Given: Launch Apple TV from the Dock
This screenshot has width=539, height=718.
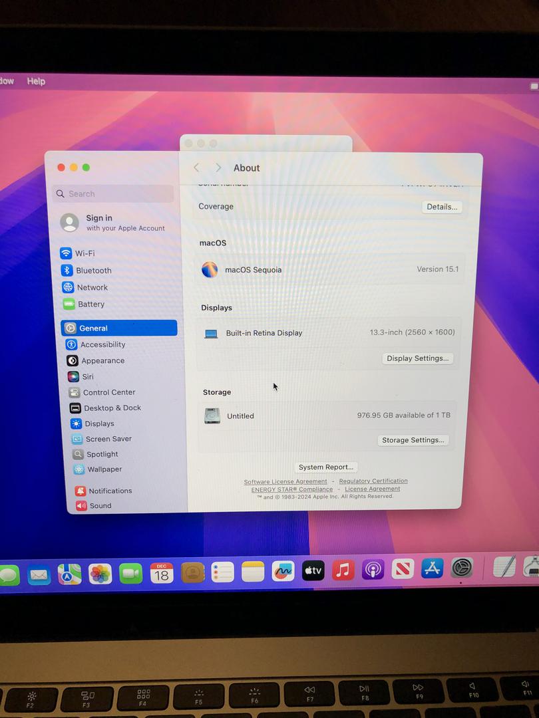Looking at the screenshot, I should coord(313,570).
